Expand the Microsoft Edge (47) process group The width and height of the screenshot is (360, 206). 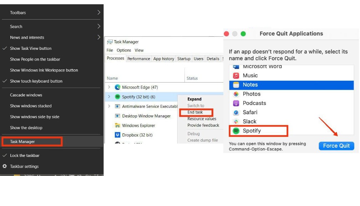tap(109, 87)
